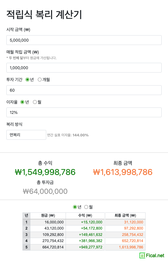Screen dimensions: 168x262
Task: Select 월 for interest rate
Action: (35, 102)
